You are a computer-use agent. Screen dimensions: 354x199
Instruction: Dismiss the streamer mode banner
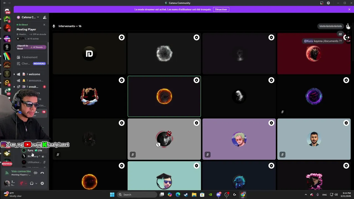click(x=349, y=9)
